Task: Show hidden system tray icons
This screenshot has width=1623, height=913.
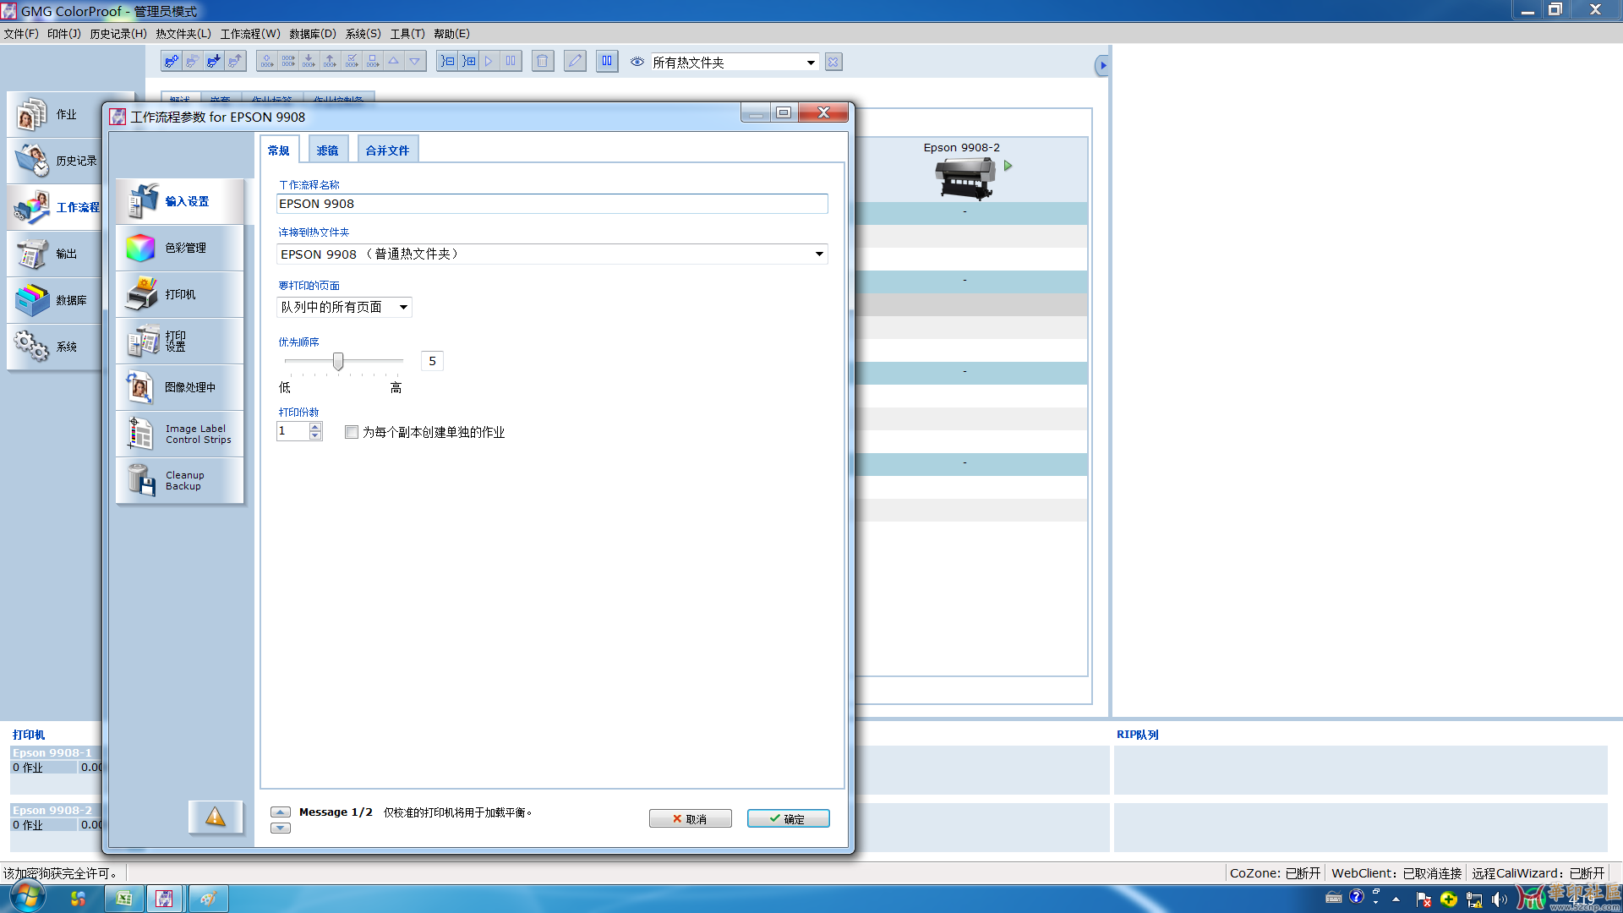Action: (1396, 899)
